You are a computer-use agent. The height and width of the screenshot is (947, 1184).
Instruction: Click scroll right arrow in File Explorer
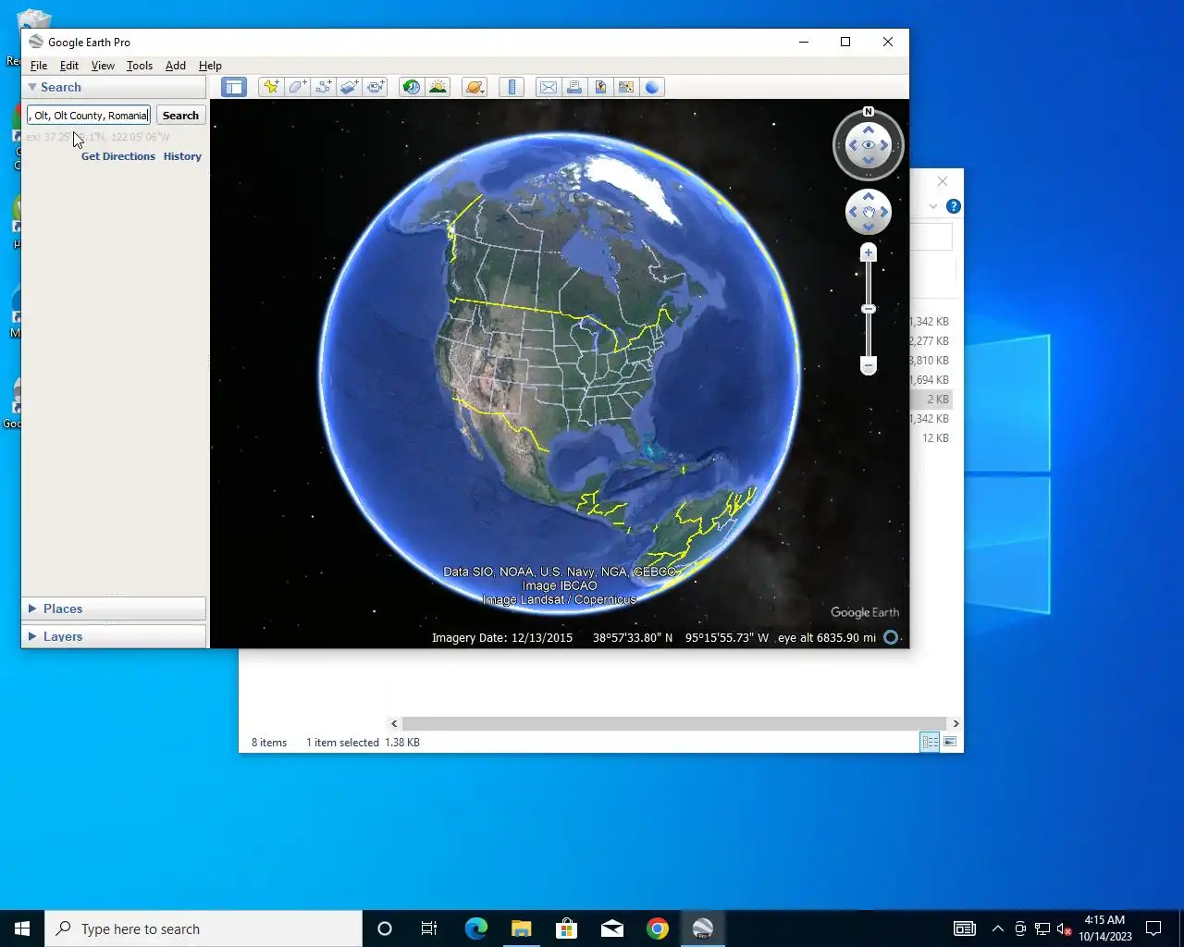[956, 723]
